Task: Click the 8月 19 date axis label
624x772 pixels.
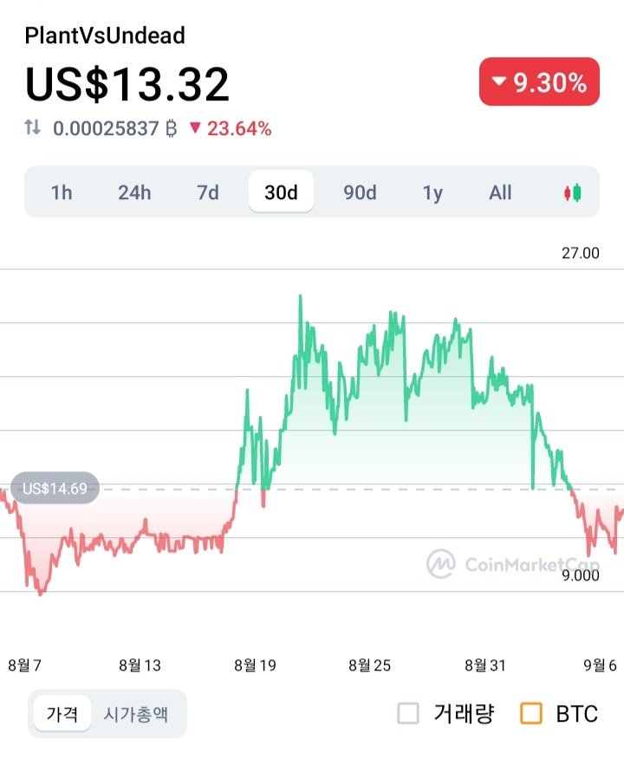Action: click(255, 665)
